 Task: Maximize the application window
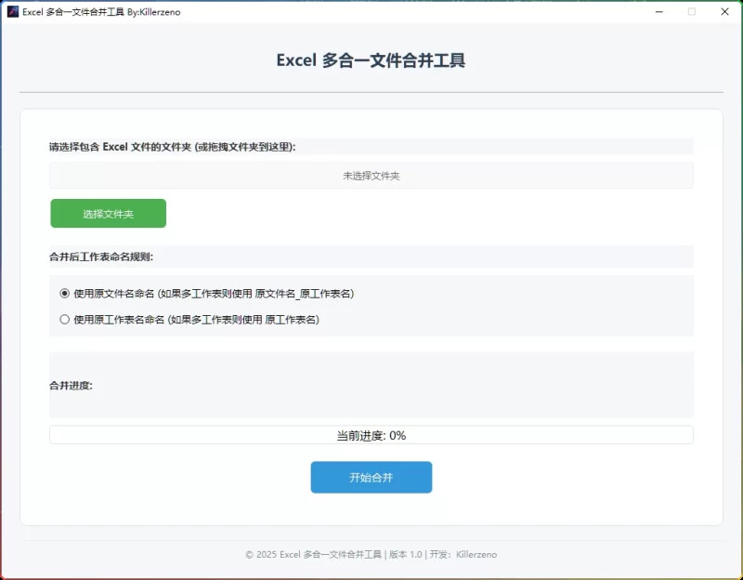pos(691,12)
